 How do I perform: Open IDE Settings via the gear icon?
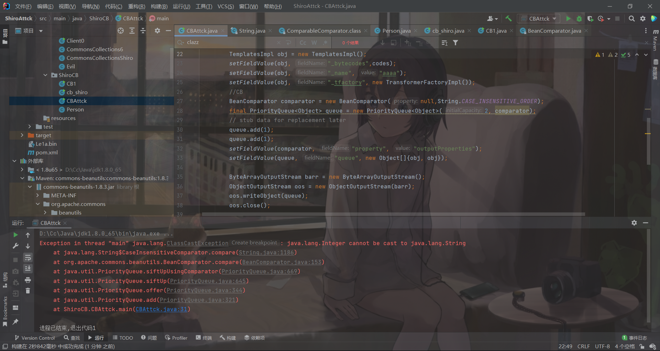click(643, 19)
